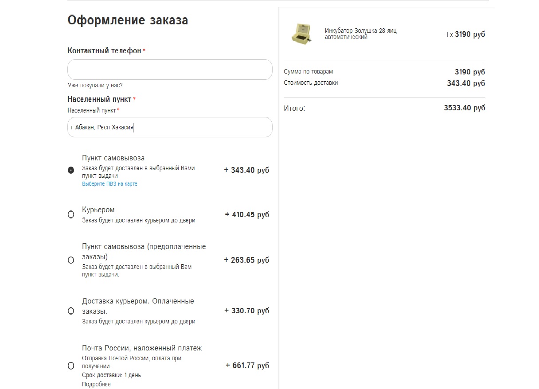This screenshot has height=389, width=539.
Task: Click 'Уже покупали у нас?' link
Action: [95, 85]
